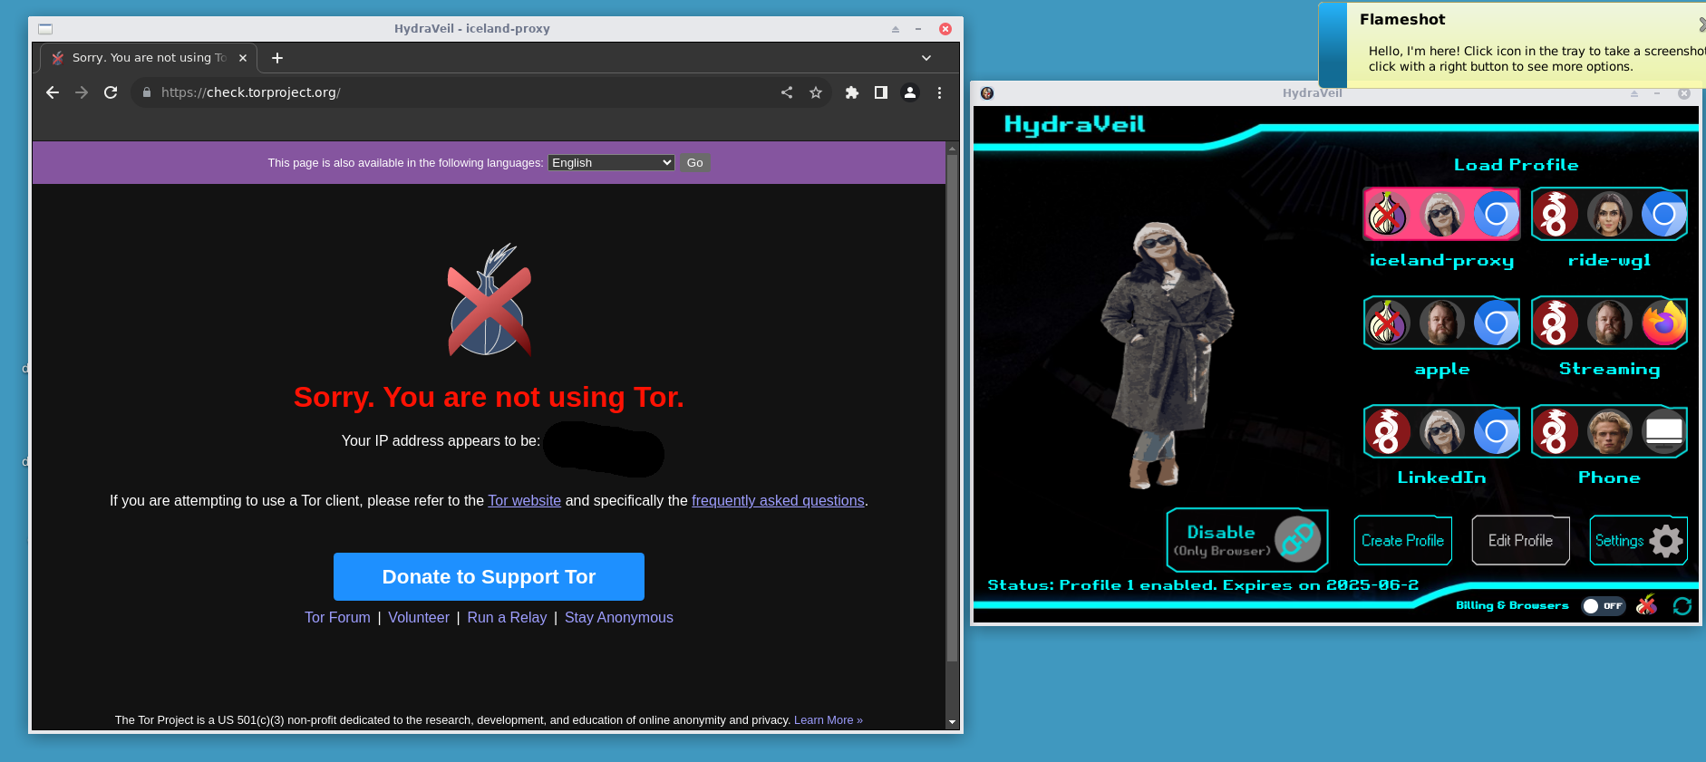The height and width of the screenshot is (762, 1706).
Task: Click the phone device icon in Phone profile
Action: pos(1664,431)
